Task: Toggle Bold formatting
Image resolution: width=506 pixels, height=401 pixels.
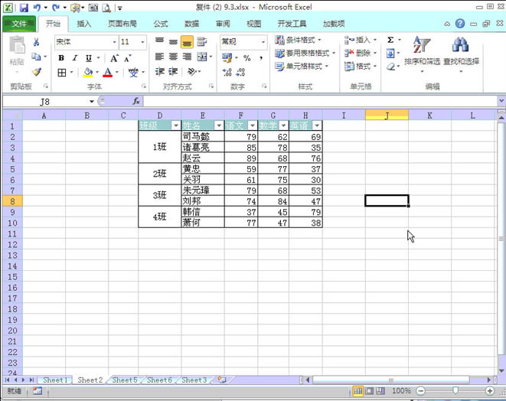Action: [61, 58]
